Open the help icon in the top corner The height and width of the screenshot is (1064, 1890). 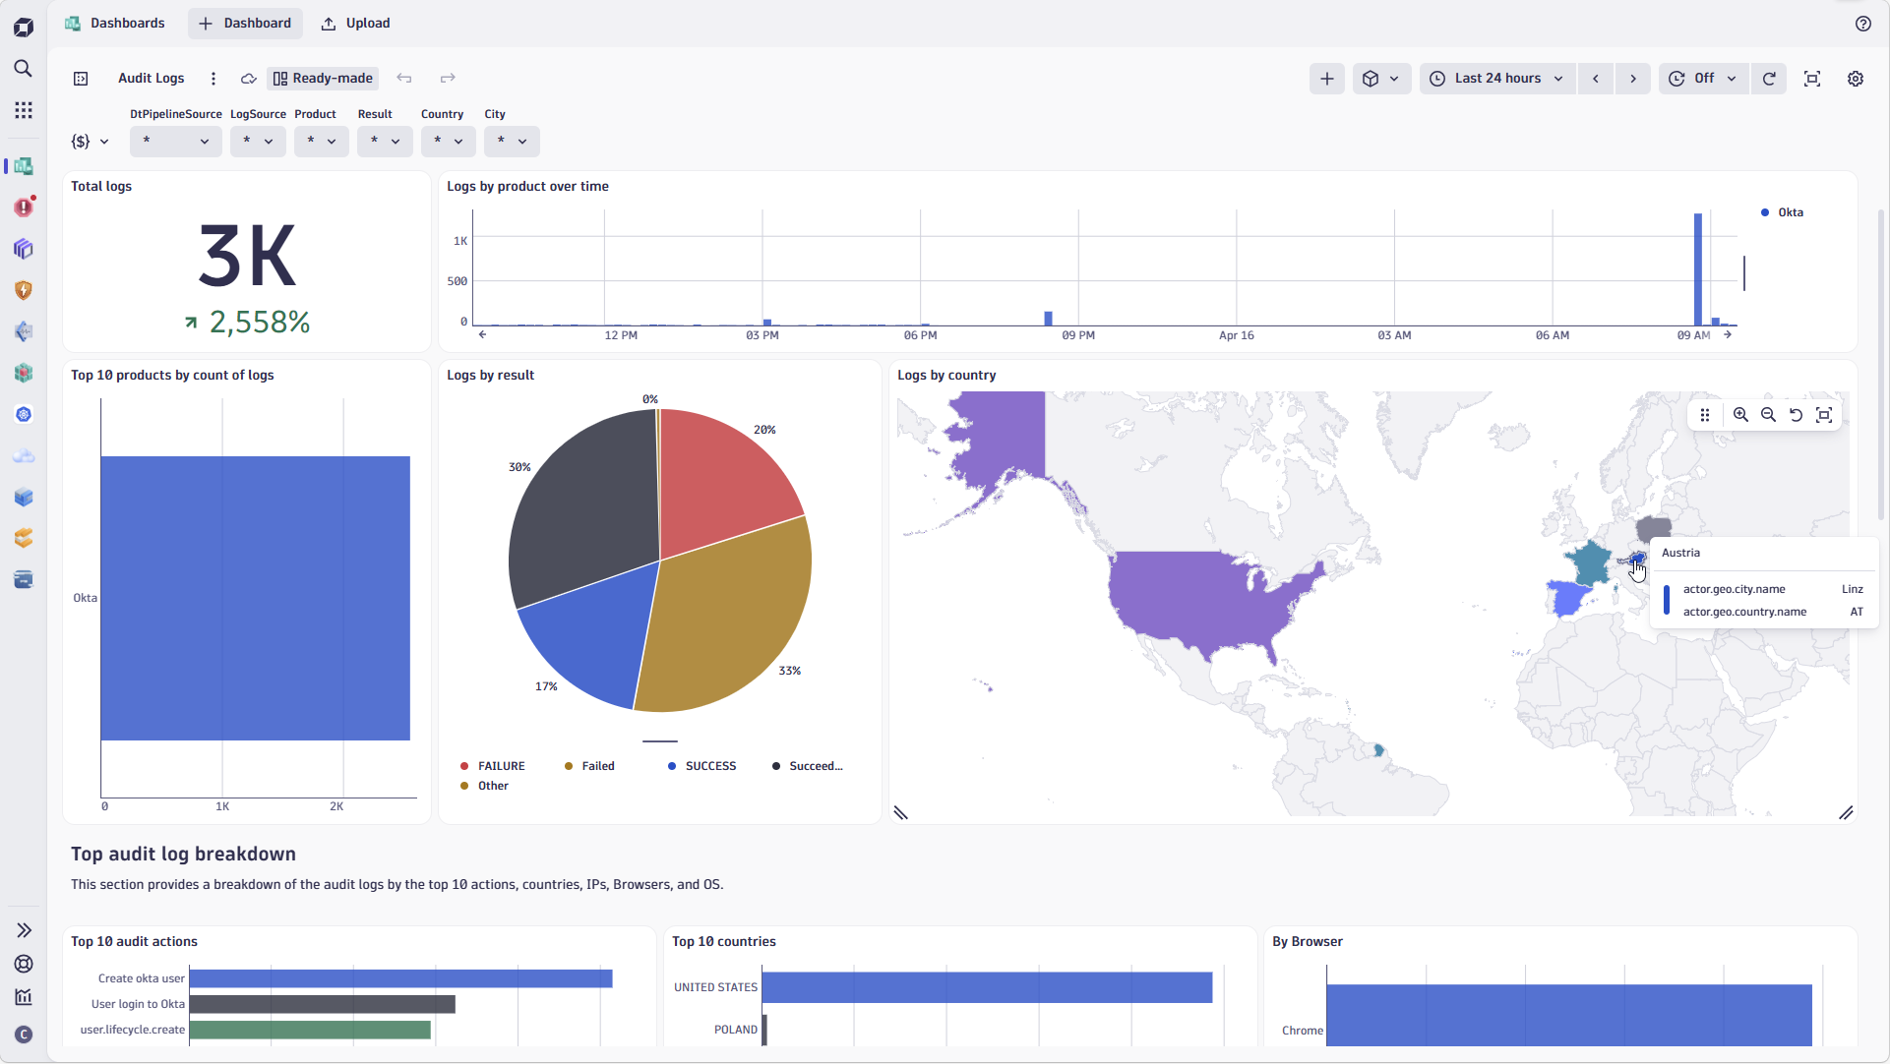(x=1863, y=23)
